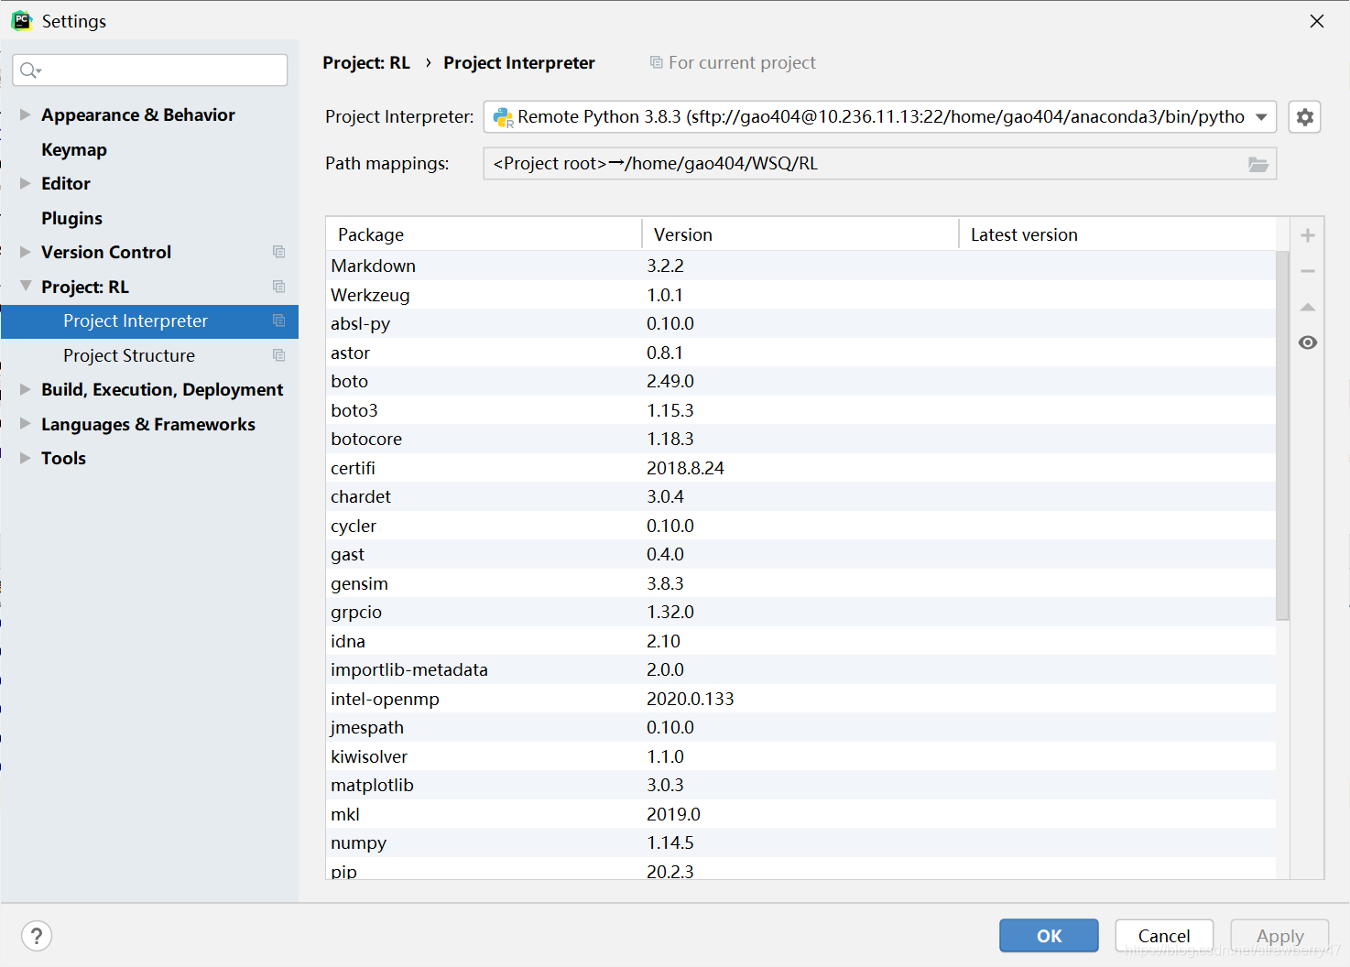Open the Project Interpreter dropdown arrow
1350x967 pixels.
[1261, 117]
